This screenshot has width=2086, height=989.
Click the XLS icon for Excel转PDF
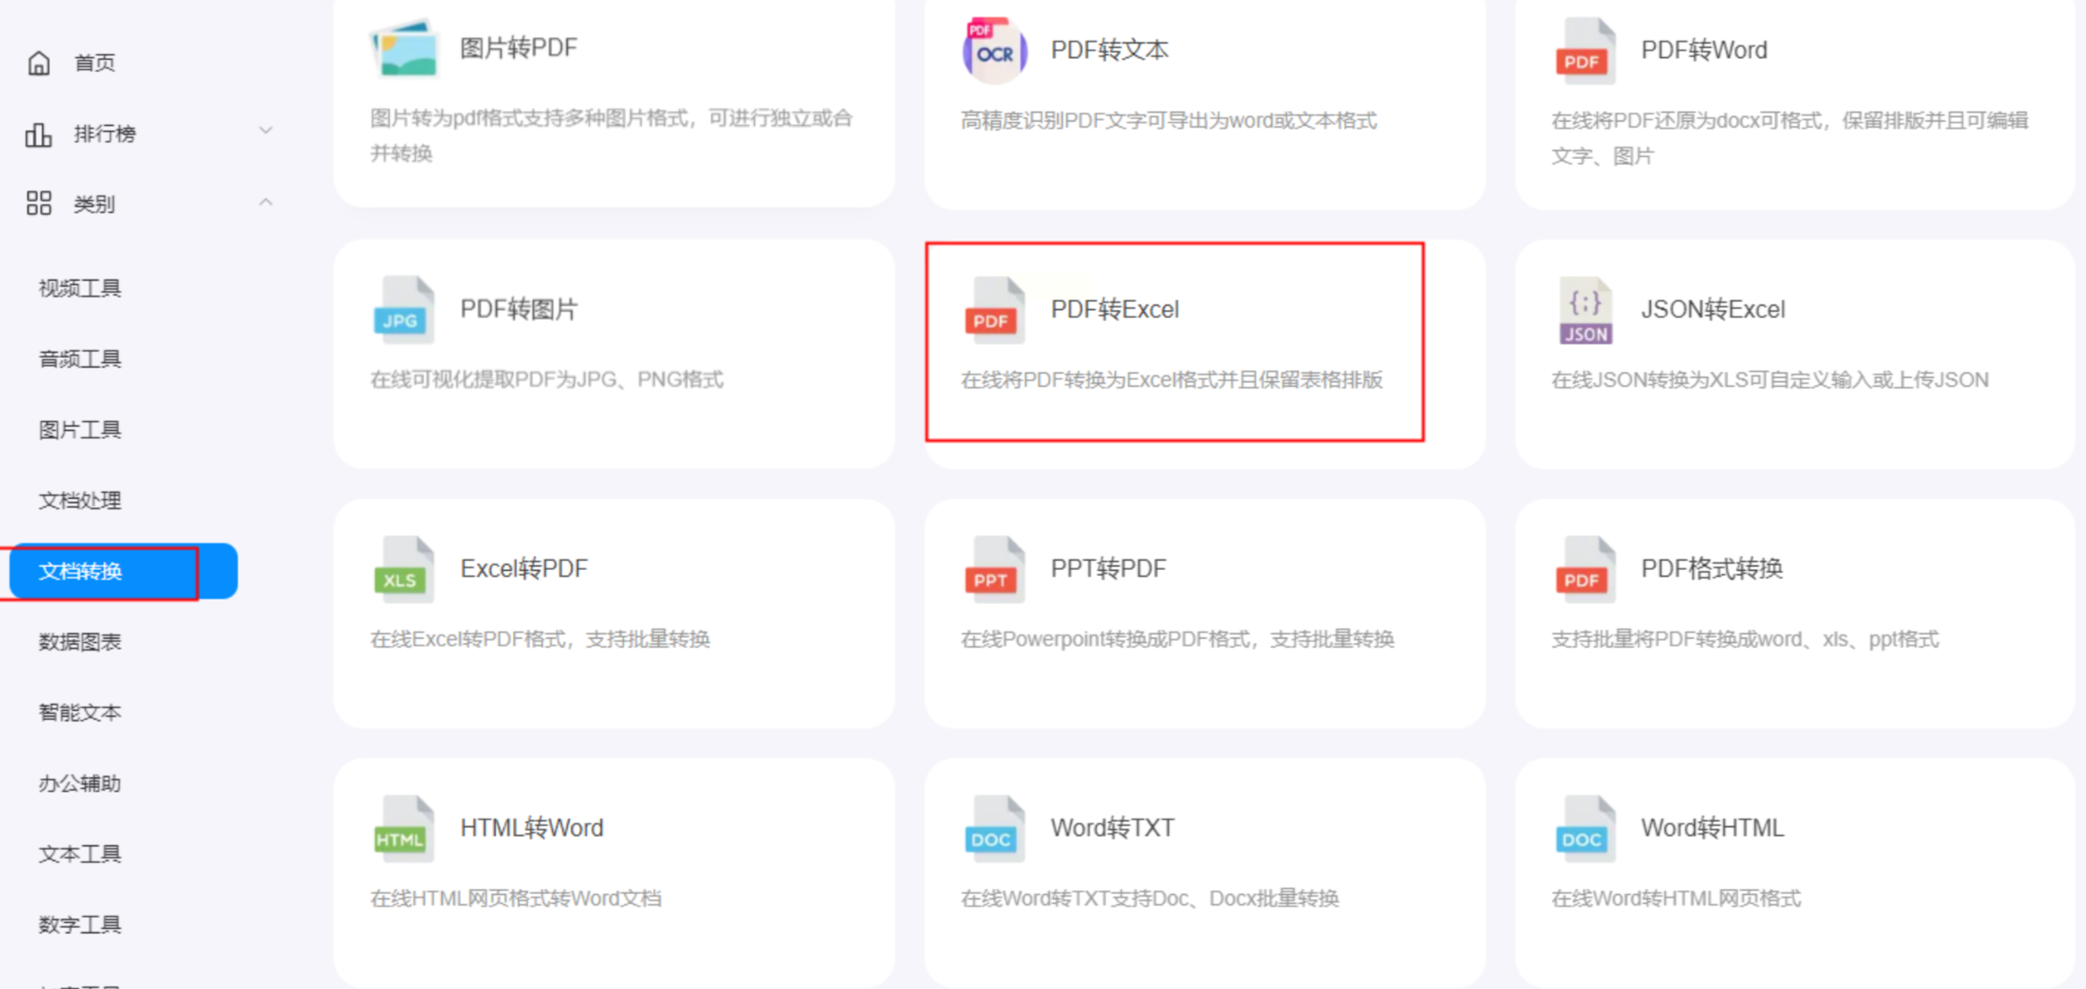click(403, 569)
